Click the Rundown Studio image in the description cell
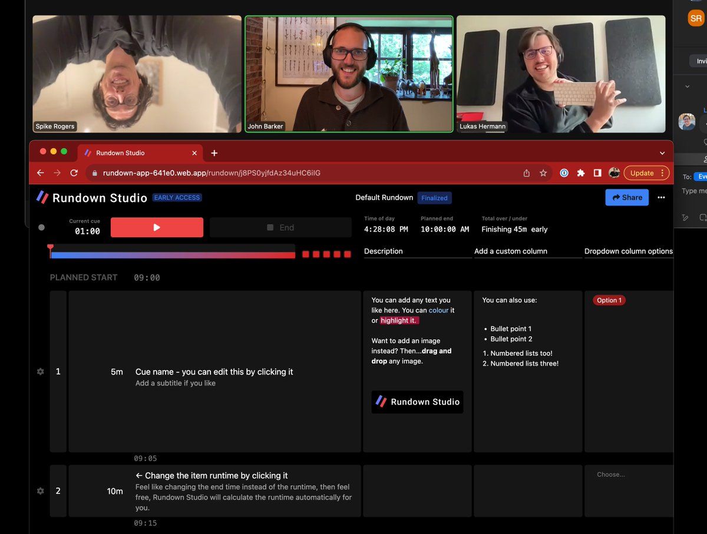 [x=417, y=402]
